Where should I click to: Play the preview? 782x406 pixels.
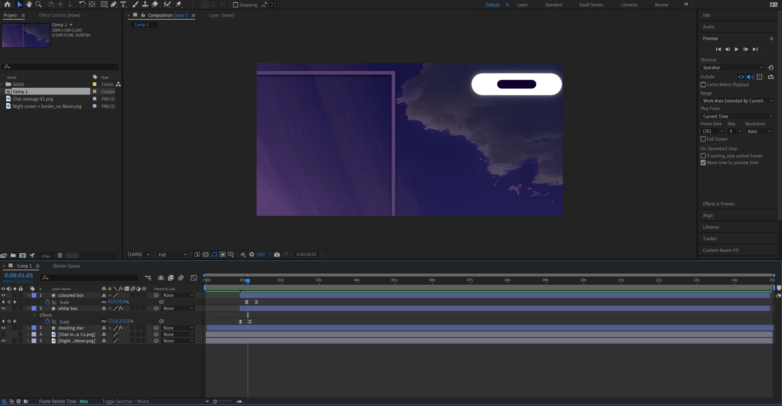736,49
